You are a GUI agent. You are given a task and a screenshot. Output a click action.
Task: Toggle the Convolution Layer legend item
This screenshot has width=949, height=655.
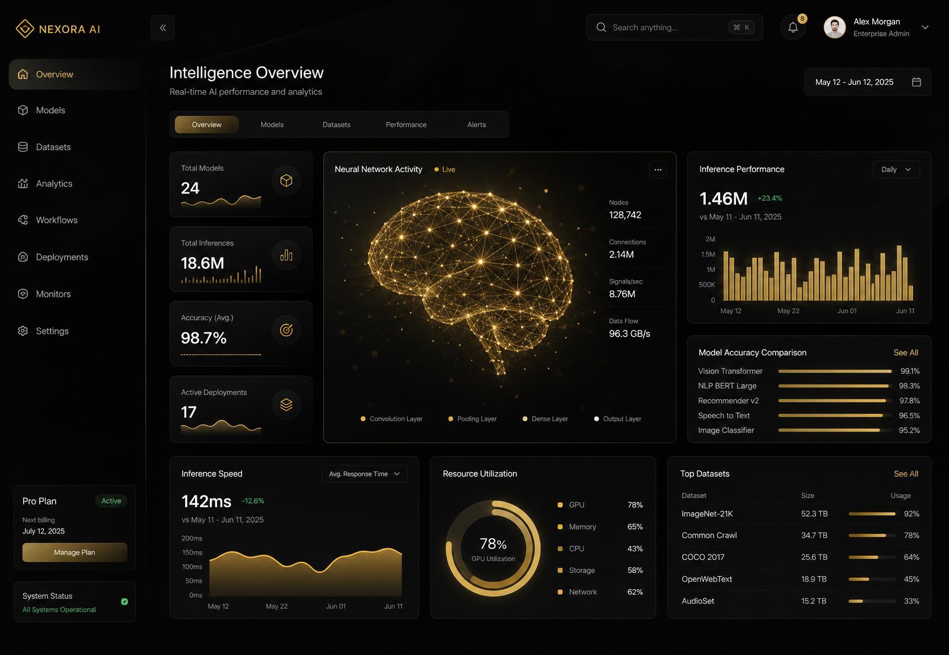(391, 419)
